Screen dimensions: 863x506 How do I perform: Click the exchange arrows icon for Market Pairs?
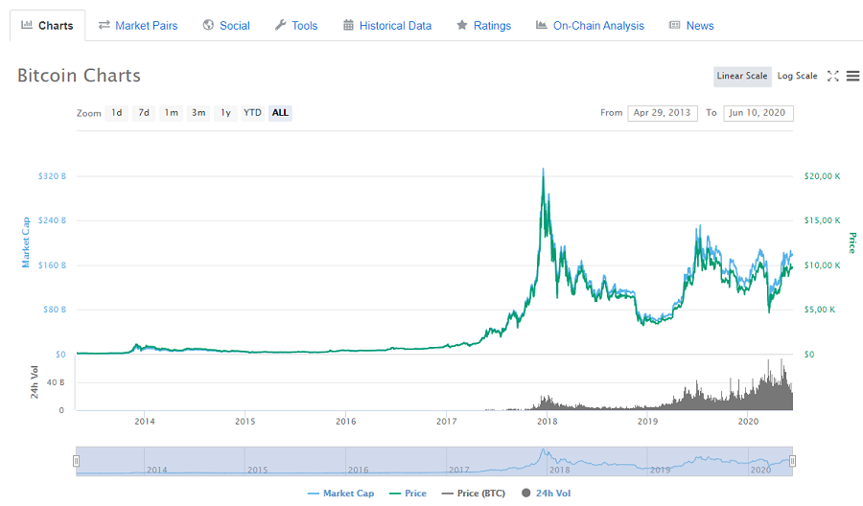[x=104, y=25]
